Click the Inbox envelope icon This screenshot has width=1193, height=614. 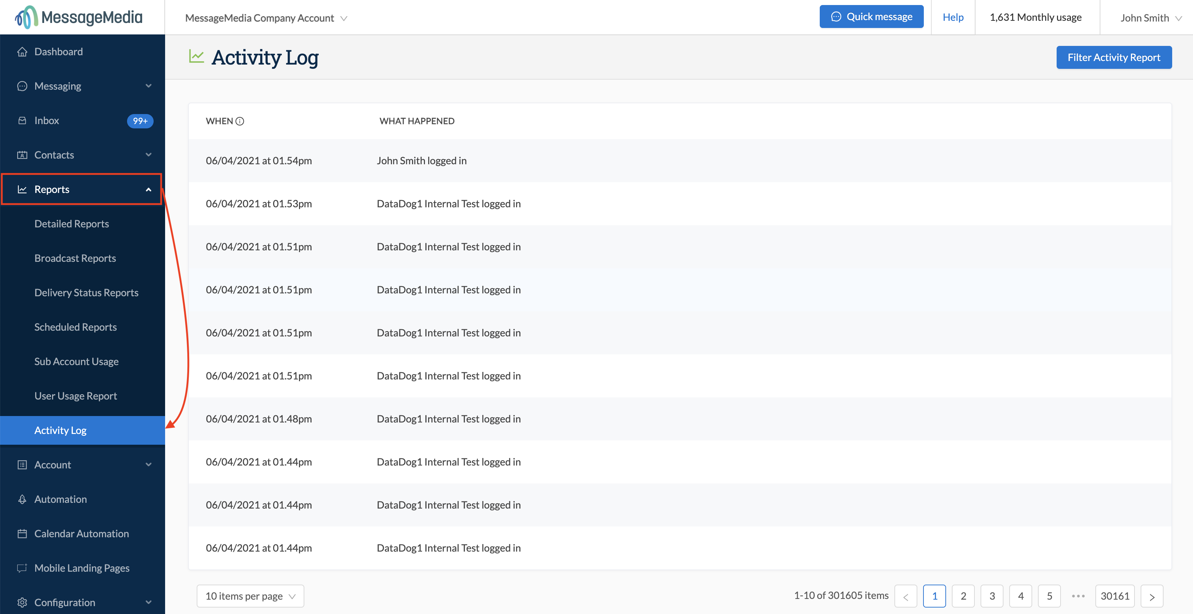[x=22, y=120]
